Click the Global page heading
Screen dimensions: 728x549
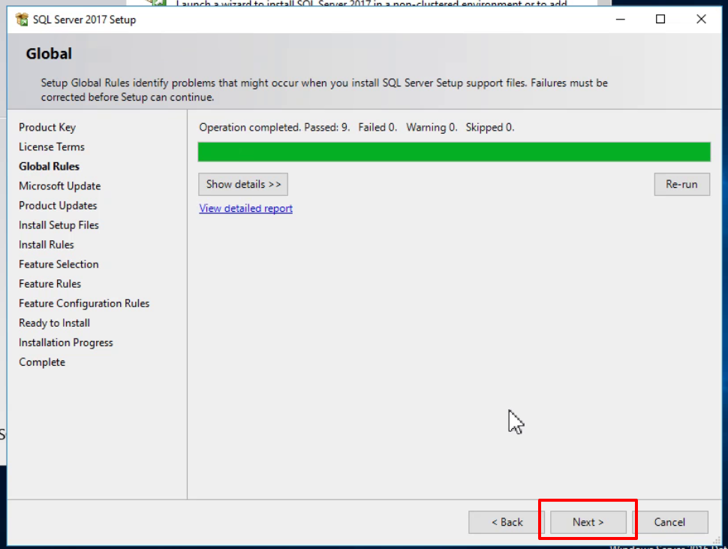click(49, 53)
